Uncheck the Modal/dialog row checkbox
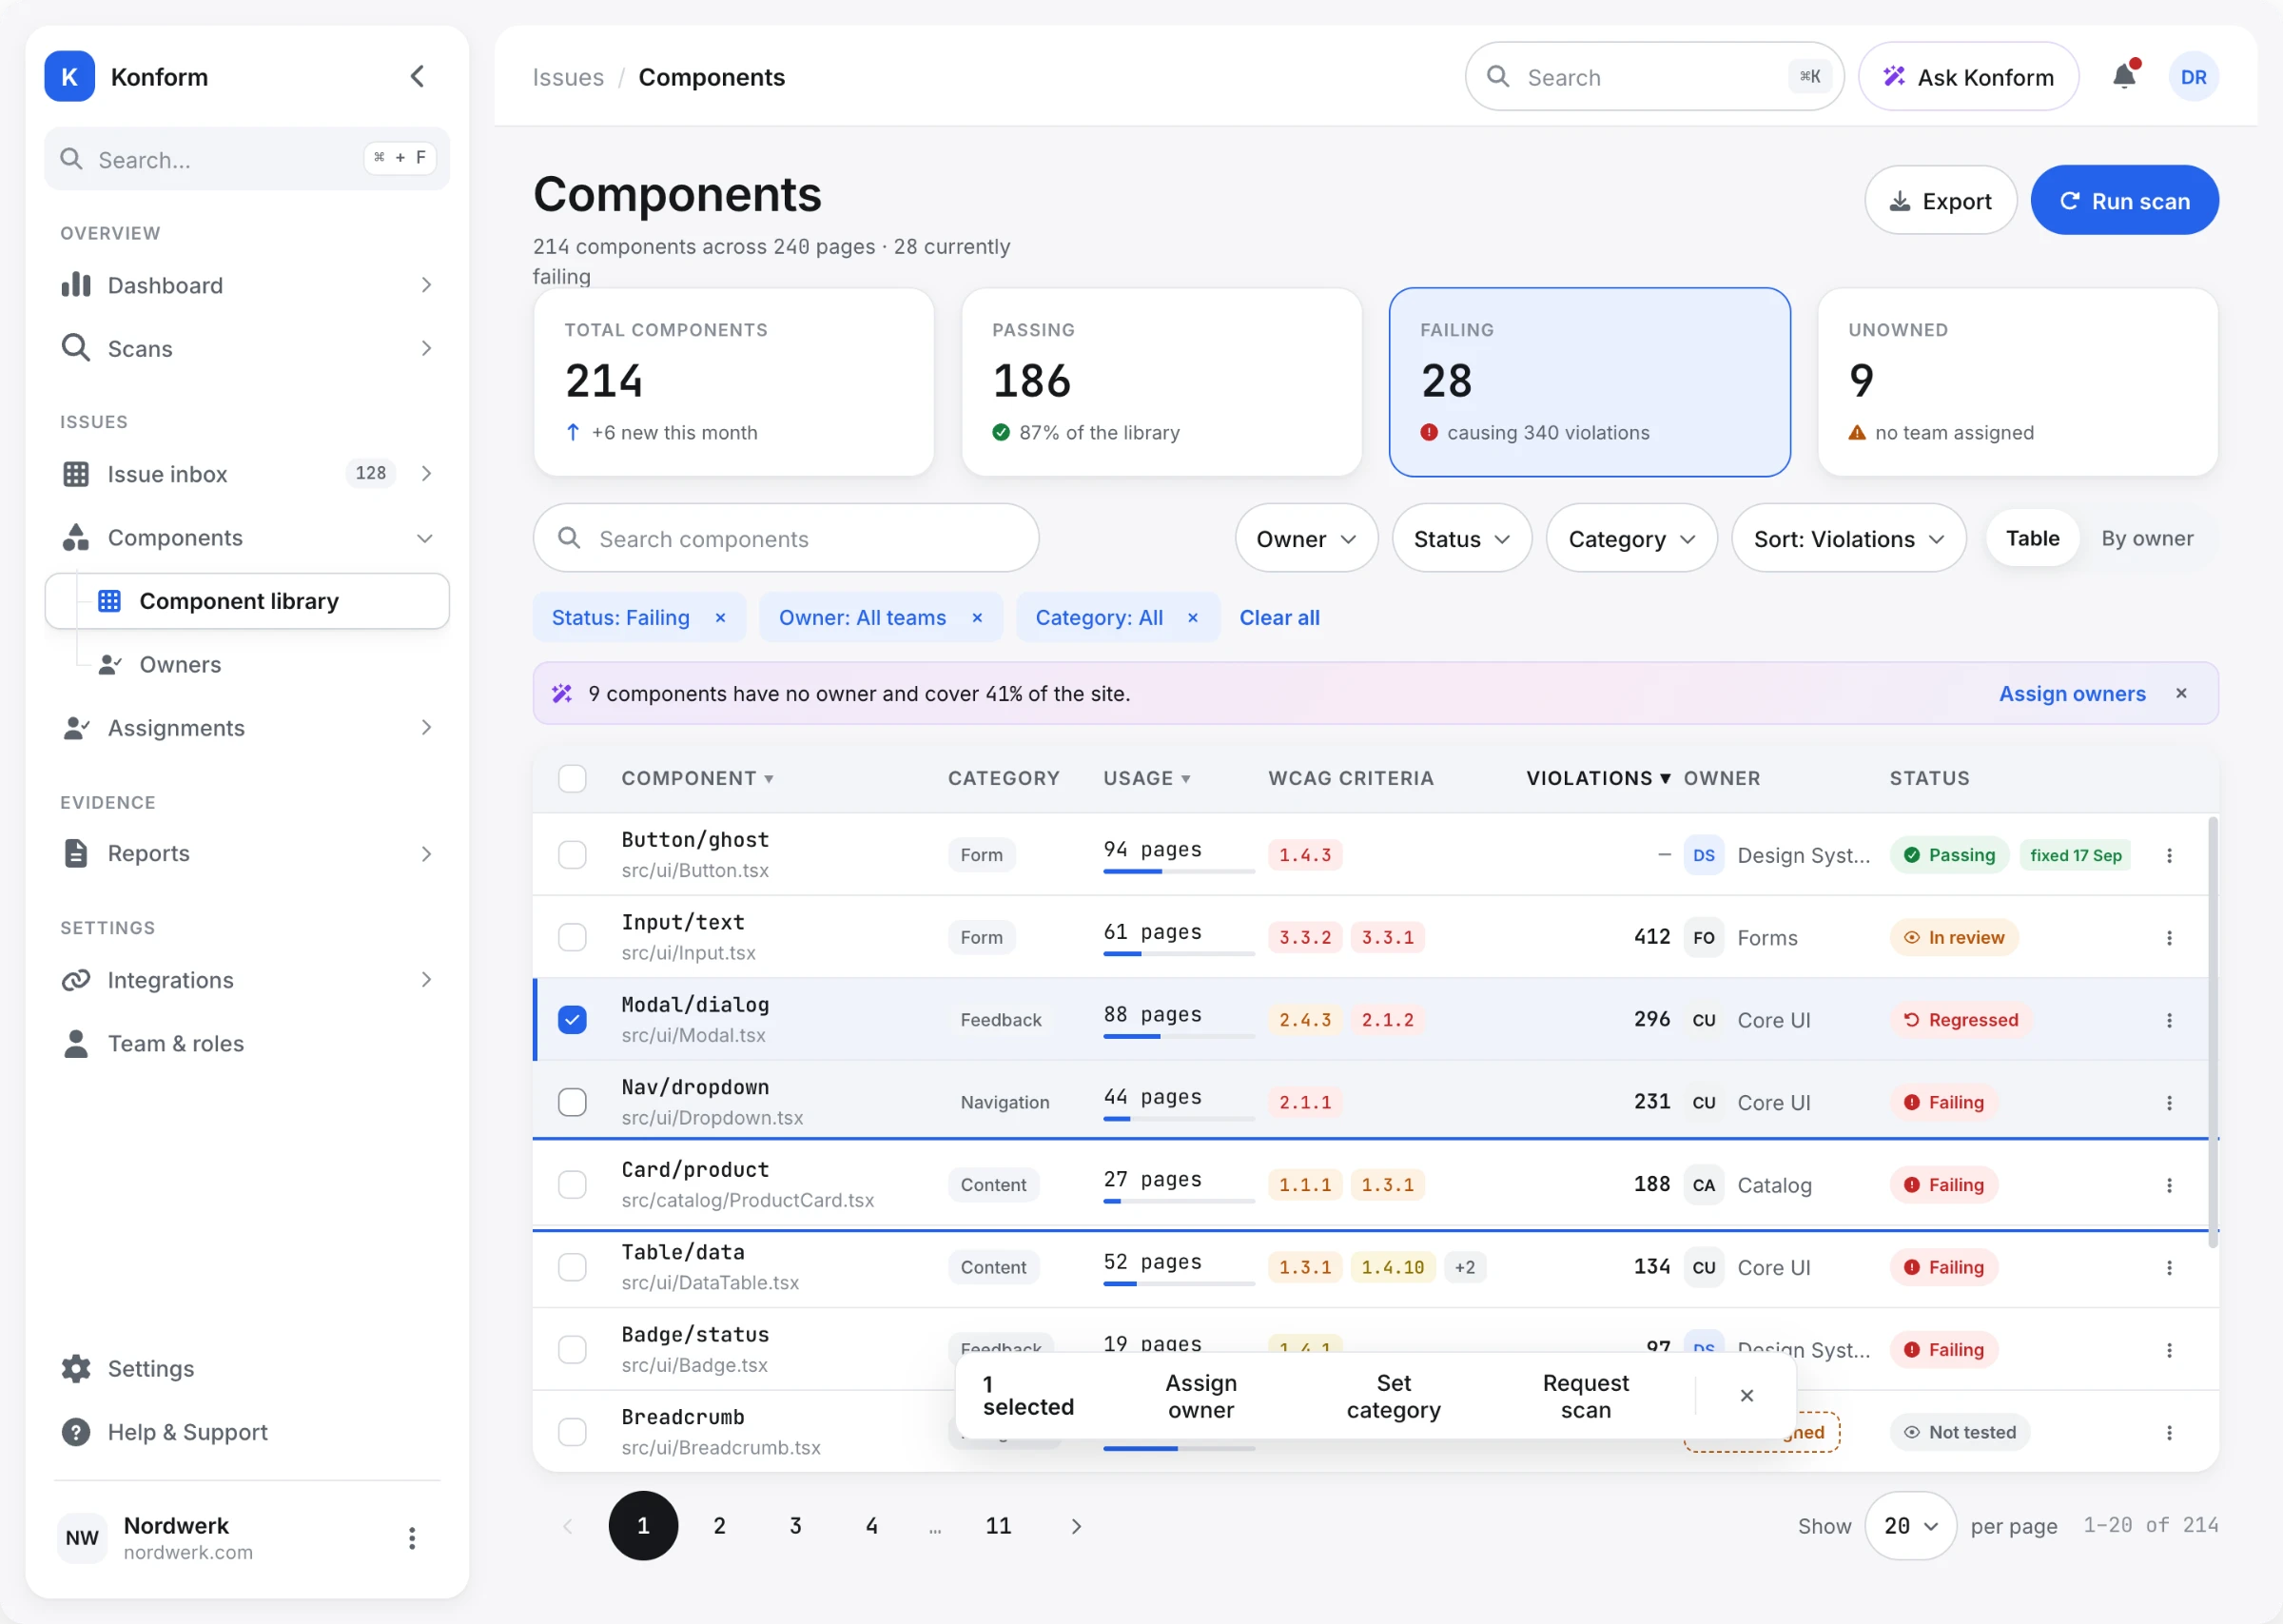Image resolution: width=2283 pixels, height=1624 pixels. [x=572, y=1020]
